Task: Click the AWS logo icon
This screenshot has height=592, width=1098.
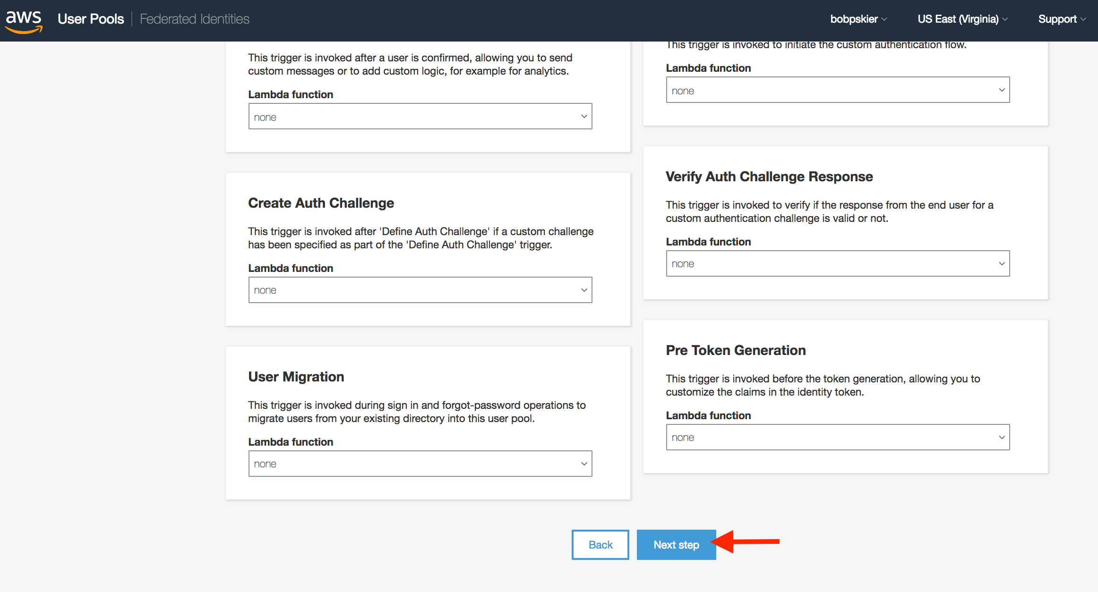Action: (x=24, y=21)
